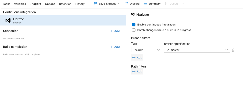This screenshot has height=97, width=243.
Task: Click the Visual Studio icon beside Horizon header
Action: pyautogui.click(x=133, y=14)
